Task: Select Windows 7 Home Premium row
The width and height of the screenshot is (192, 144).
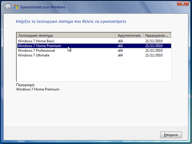Action: (x=94, y=46)
